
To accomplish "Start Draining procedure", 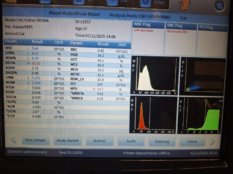I will coord(162,142).
